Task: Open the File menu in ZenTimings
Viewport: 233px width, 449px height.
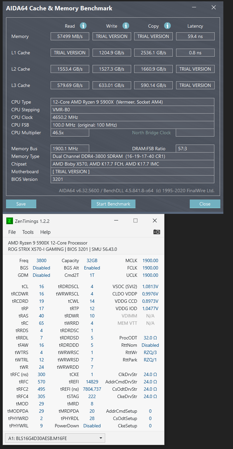Action: [12, 232]
